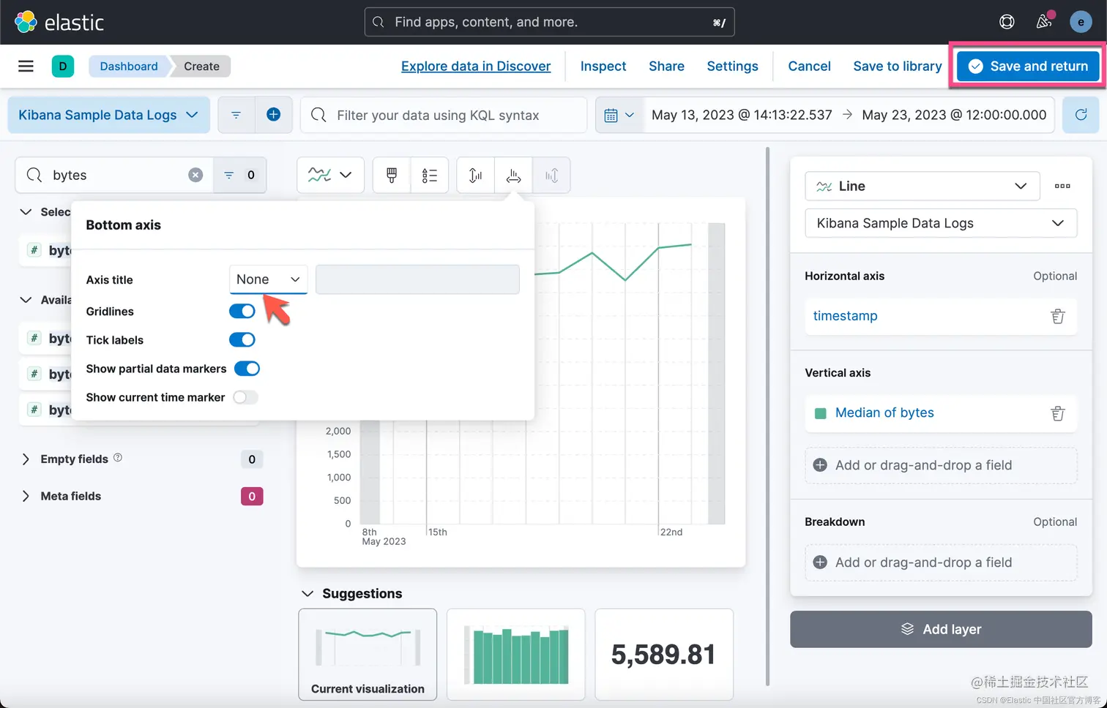Expand the Empty fields section

[x=26, y=459]
